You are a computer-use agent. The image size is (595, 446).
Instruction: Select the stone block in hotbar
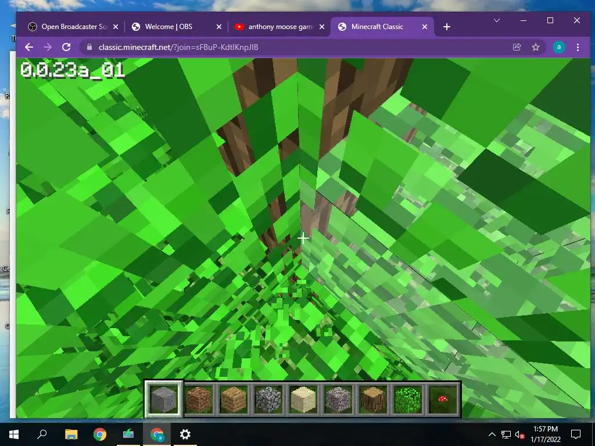[163, 399]
